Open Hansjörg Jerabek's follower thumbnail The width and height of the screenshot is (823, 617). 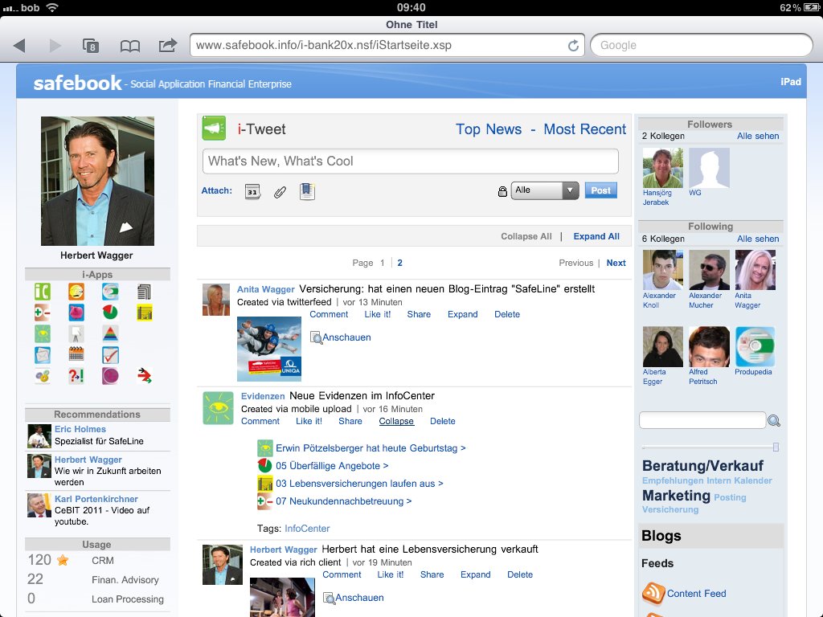click(663, 168)
